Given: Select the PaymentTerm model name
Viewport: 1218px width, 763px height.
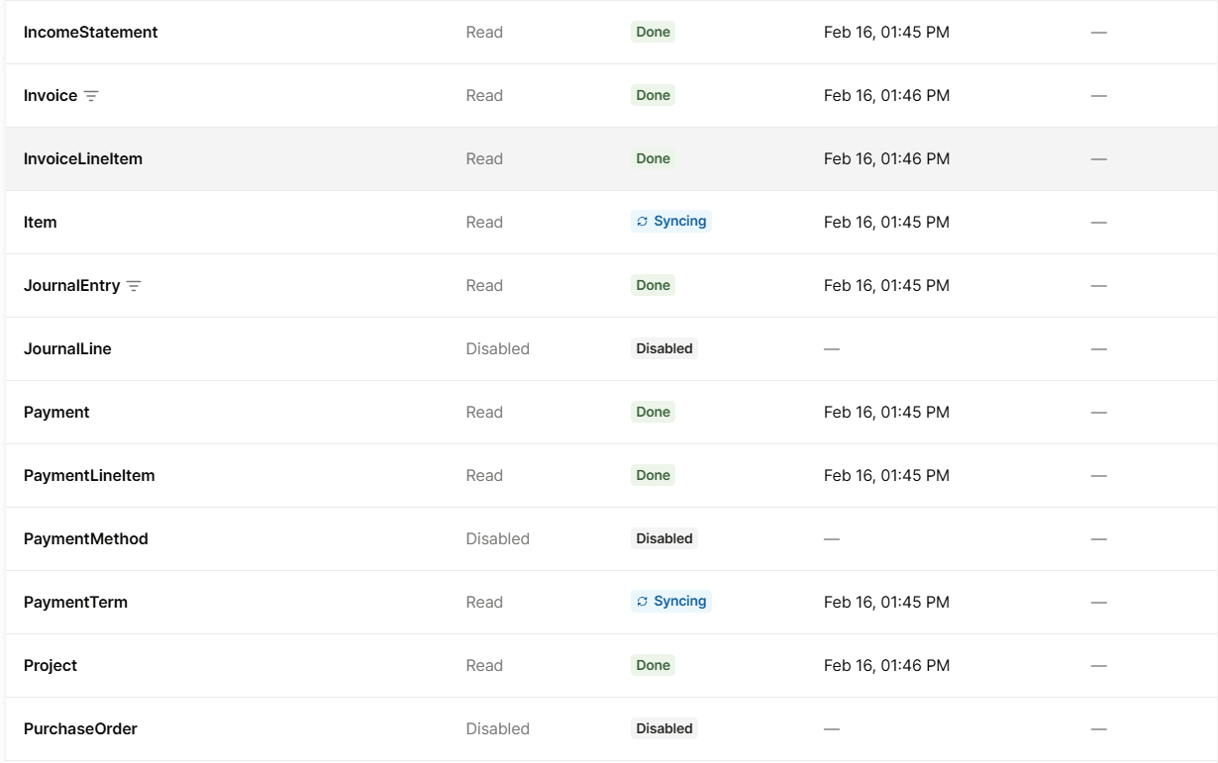Looking at the screenshot, I should click(75, 603).
